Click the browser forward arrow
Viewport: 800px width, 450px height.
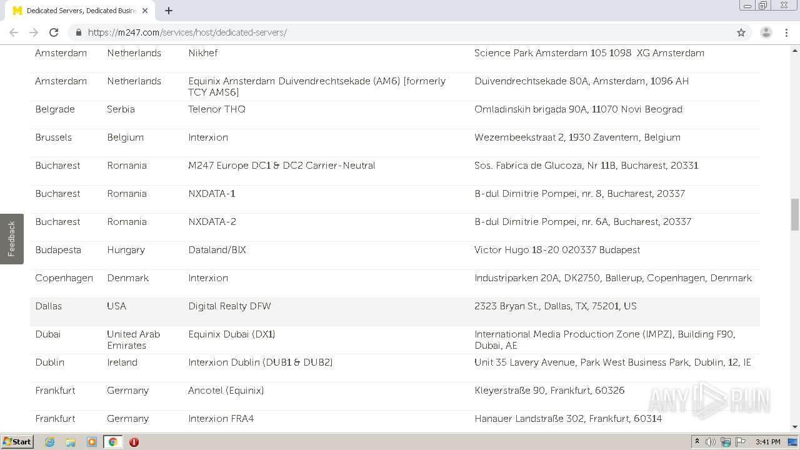[34, 32]
